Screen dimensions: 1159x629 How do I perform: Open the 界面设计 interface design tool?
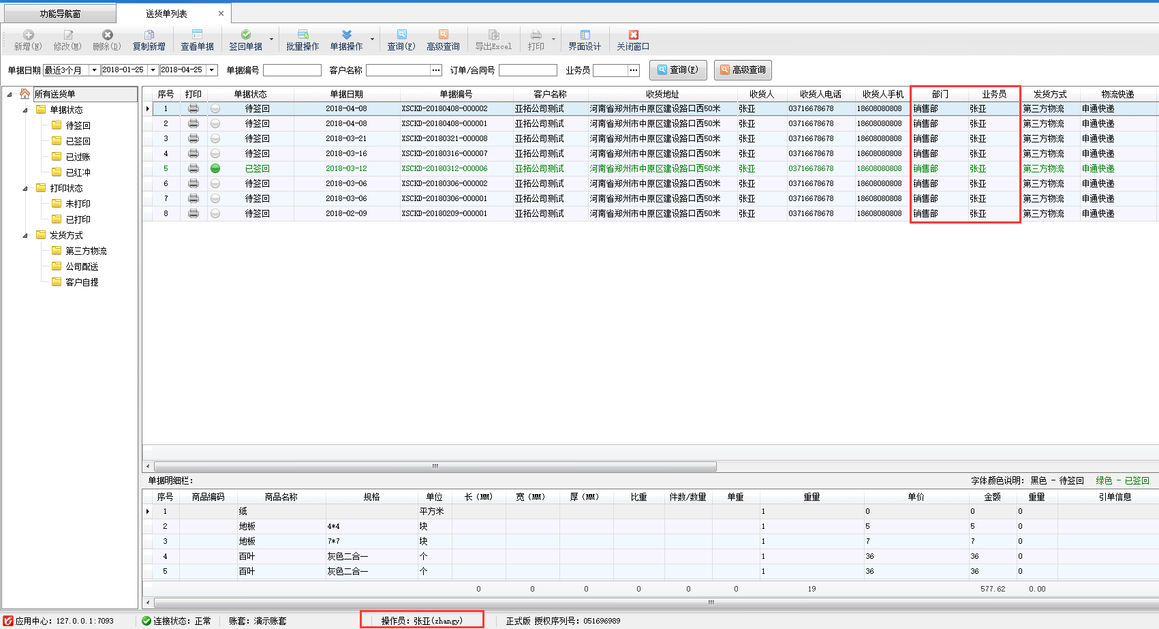click(585, 35)
